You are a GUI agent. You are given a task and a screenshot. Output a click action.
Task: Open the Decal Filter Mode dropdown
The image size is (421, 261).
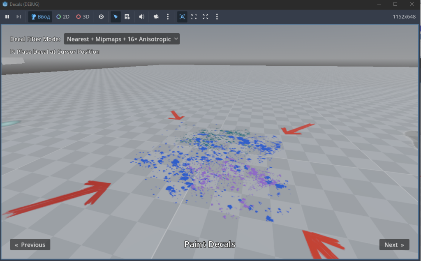tap(122, 39)
